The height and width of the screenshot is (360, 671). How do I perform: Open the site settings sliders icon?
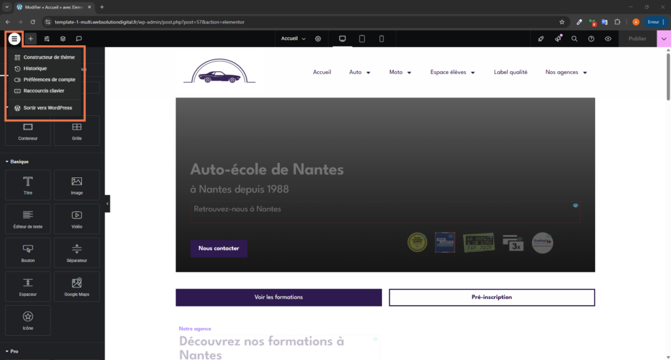coord(47,39)
